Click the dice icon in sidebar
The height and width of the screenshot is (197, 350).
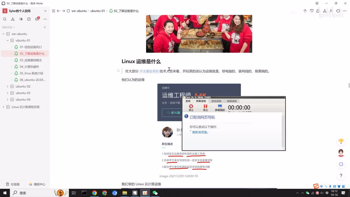pos(29,19)
